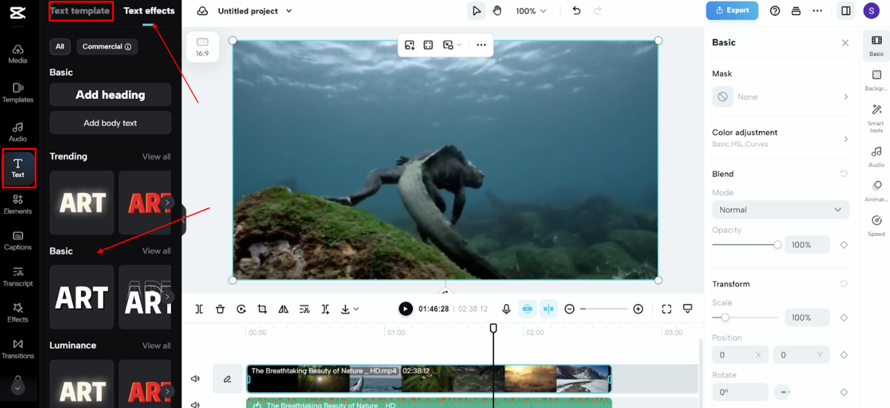Reset the Blend settings

tap(844, 174)
